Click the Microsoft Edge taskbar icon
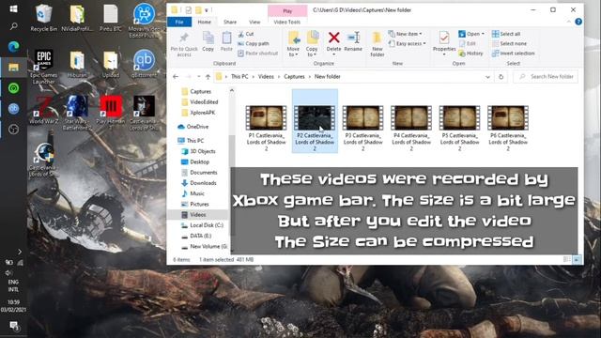This screenshot has width=601, height=338. click(13, 47)
